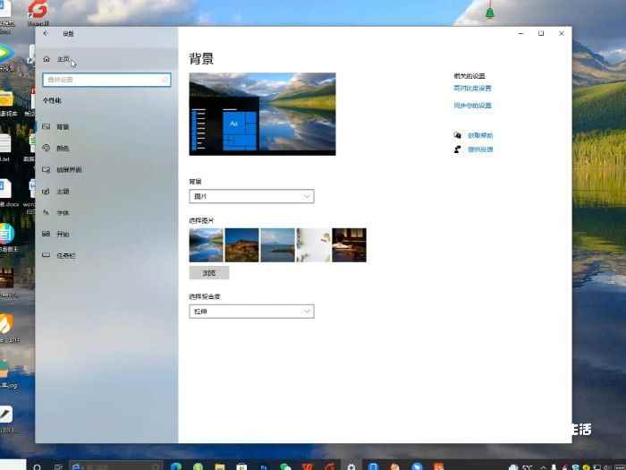The width and height of the screenshot is (626, 470).
Task: Focus the 查找设置 search field
Action: (106, 80)
